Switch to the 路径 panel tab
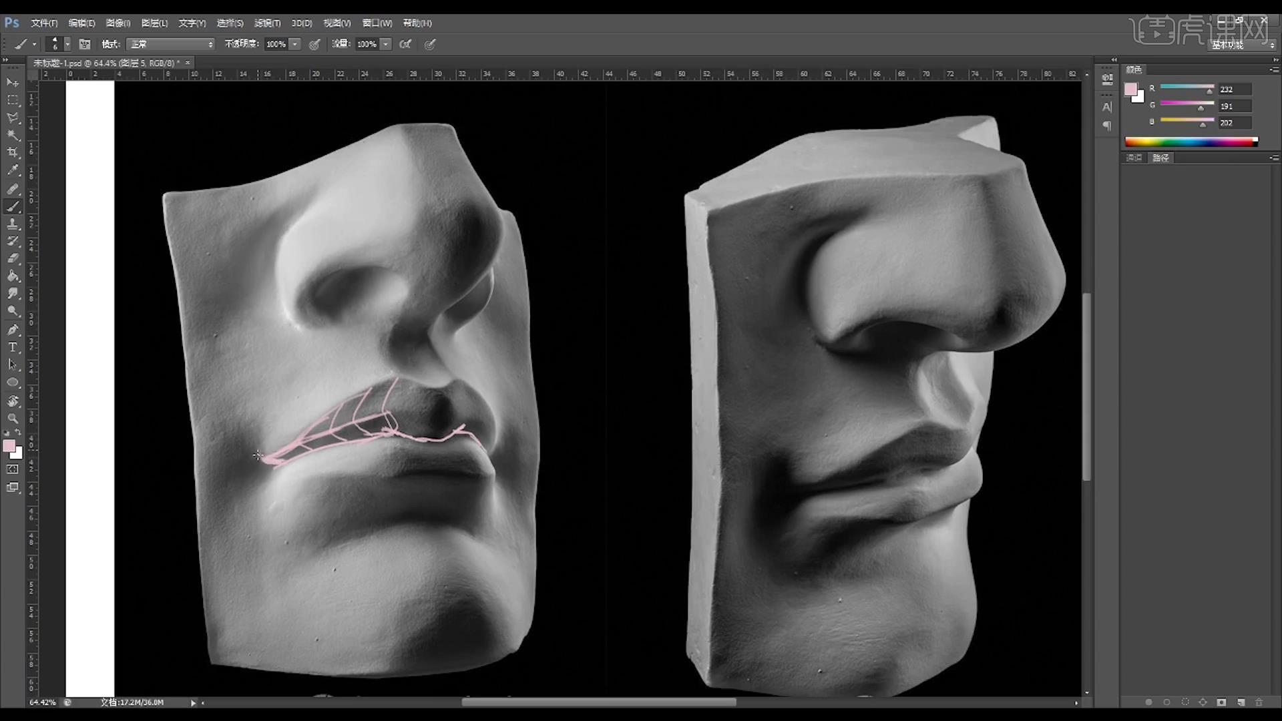 tap(1160, 158)
